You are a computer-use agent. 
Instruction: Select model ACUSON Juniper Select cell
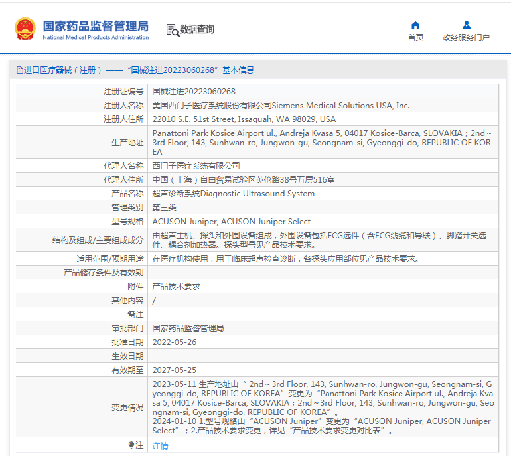click(323, 221)
